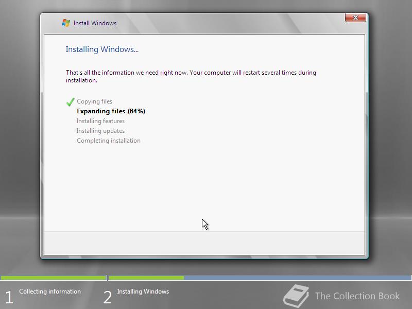The height and width of the screenshot is (309, 412).
Task: Click the restart information paragraph
Action: click(x=191, y=76)
